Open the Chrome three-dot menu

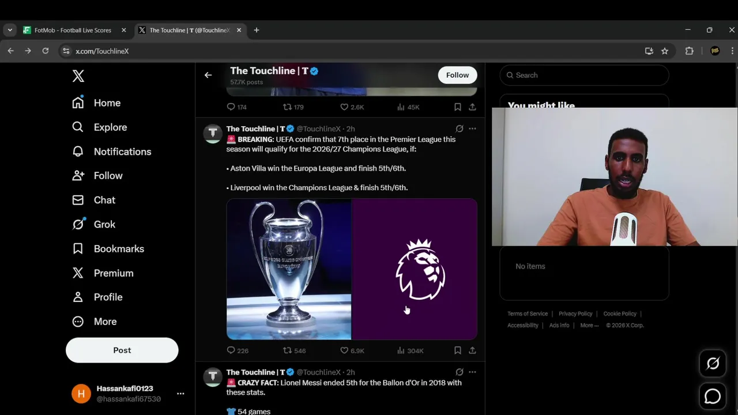coord(732,51)
